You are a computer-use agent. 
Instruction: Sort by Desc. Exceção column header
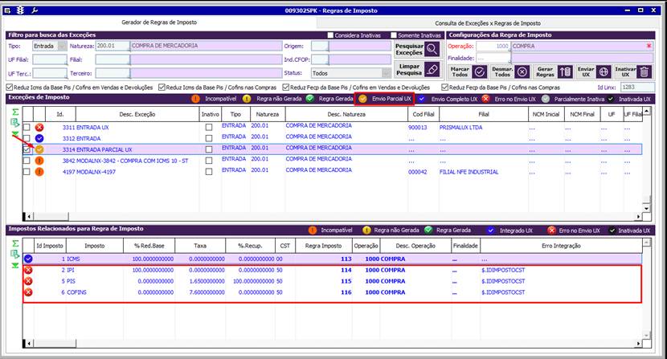(x=137, y=114)
